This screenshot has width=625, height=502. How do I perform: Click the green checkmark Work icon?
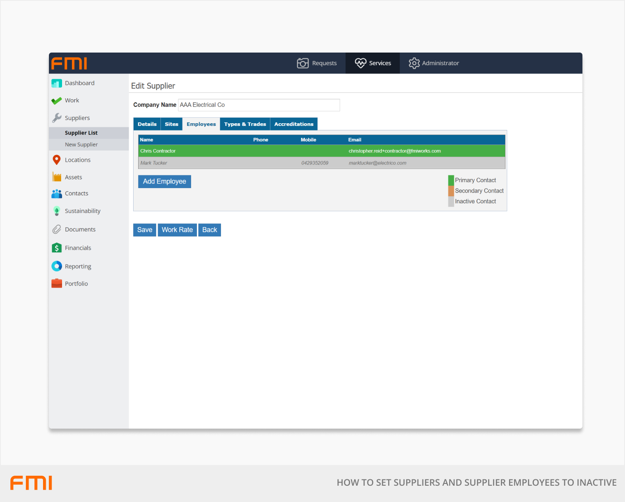click(57, 101)
